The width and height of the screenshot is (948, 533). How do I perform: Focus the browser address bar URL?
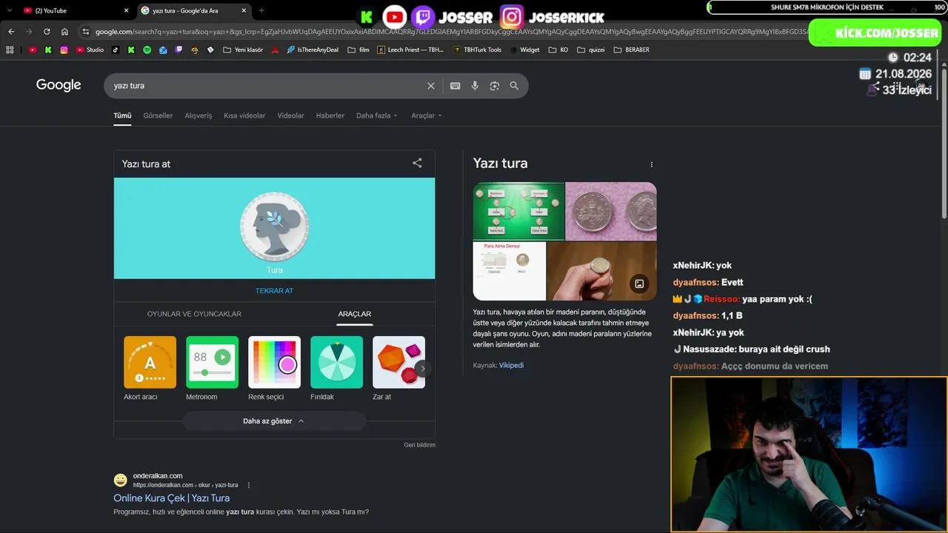(x=452, y=32)
